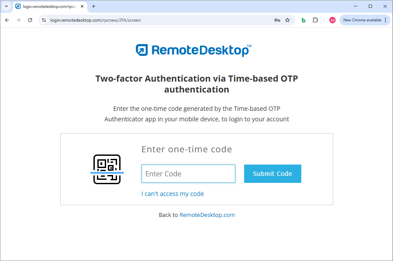This screenshot has height=261, width=393.
Task: Open Chrome three-dot menu
Action: click(386, 20)
